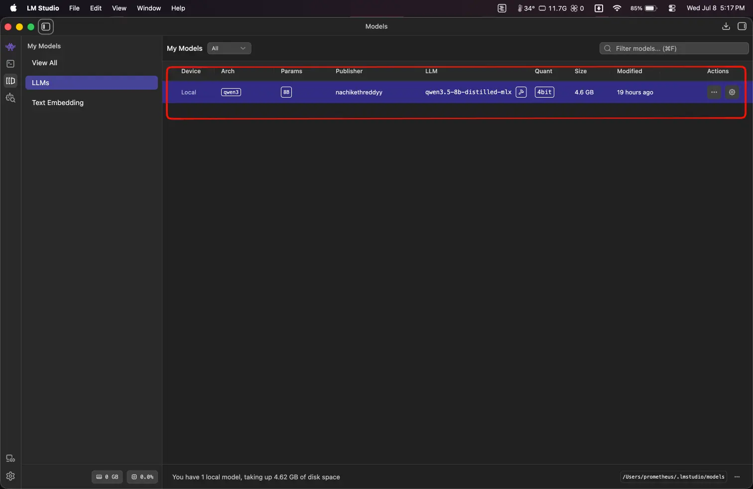Click the Local device cell
This screenshot has width=753, height=489.
click(x=189, y=92)
